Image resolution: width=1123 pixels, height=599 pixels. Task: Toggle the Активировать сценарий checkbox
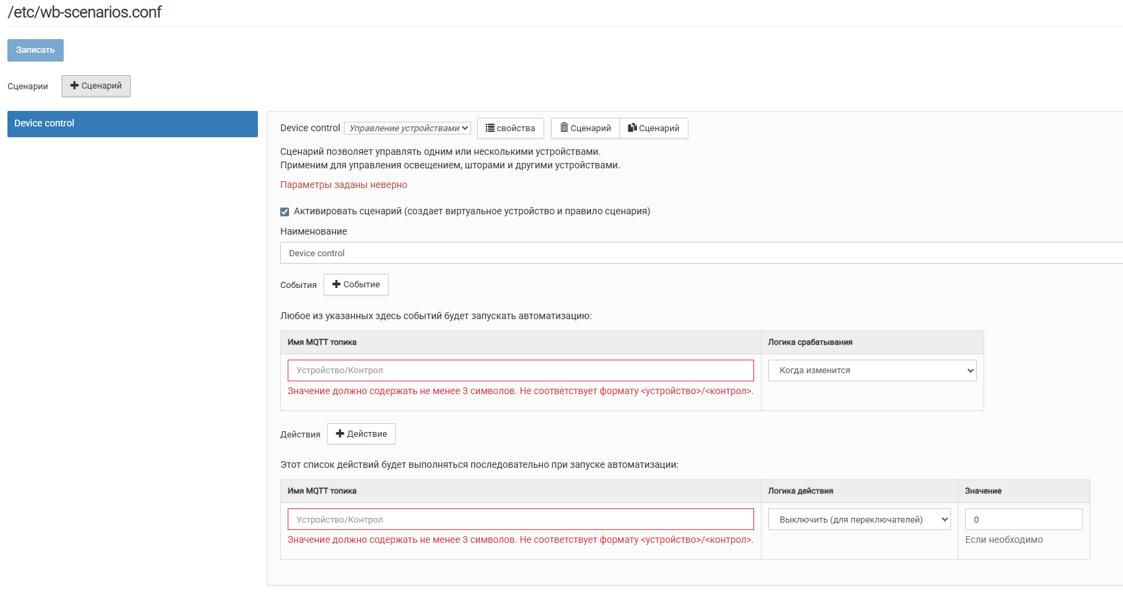pyautogui.click(x=284, y=212)
